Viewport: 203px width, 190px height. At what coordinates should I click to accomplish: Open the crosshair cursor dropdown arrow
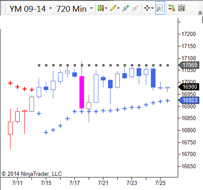click(x=152, y=8)
